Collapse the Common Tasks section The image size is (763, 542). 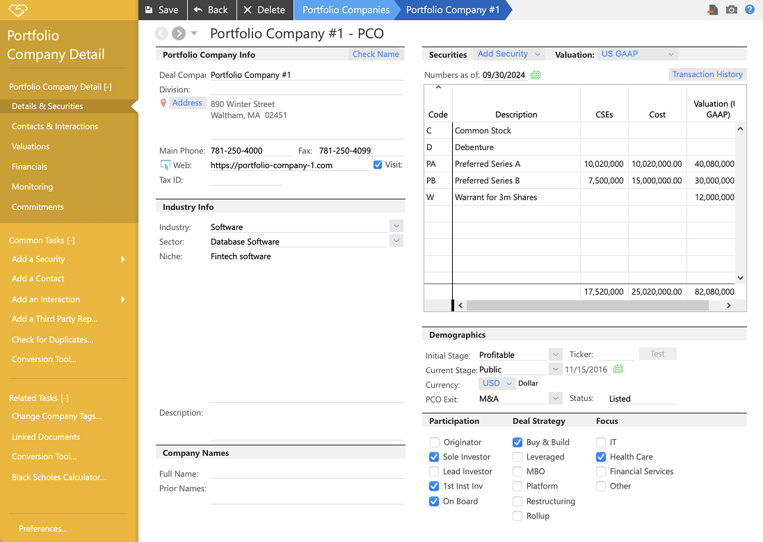tap(42, 240)
